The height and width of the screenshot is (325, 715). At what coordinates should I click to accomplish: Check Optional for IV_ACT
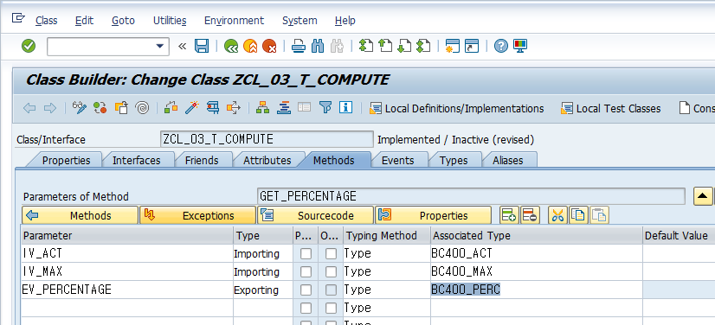pyautogui.click(x=331, y=253)
